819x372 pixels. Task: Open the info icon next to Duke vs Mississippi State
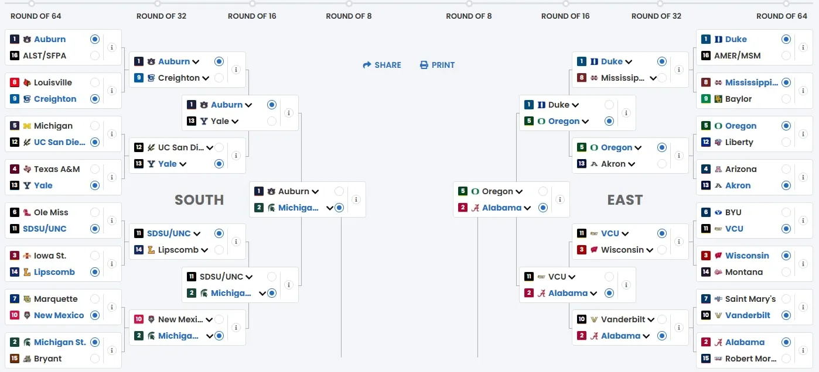click(678, 69)
